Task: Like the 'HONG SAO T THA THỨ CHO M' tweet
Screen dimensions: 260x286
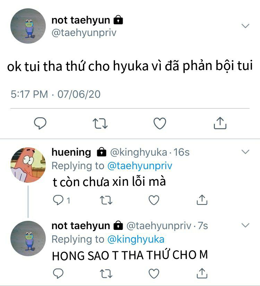Action: tap(154, 274)
